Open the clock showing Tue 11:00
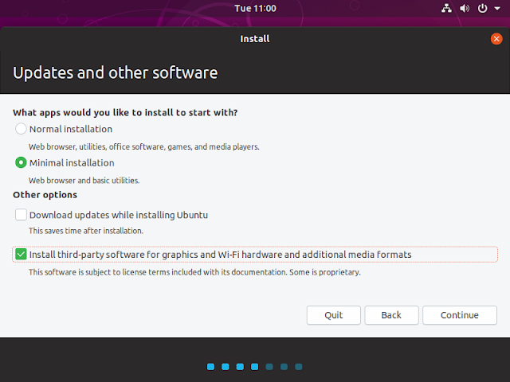The image size is (510, 382). (x=255, y=8)
